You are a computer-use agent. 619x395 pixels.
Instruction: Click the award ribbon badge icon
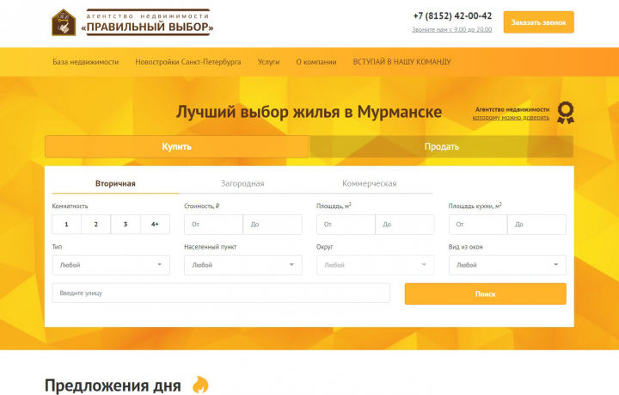[566, 113]
